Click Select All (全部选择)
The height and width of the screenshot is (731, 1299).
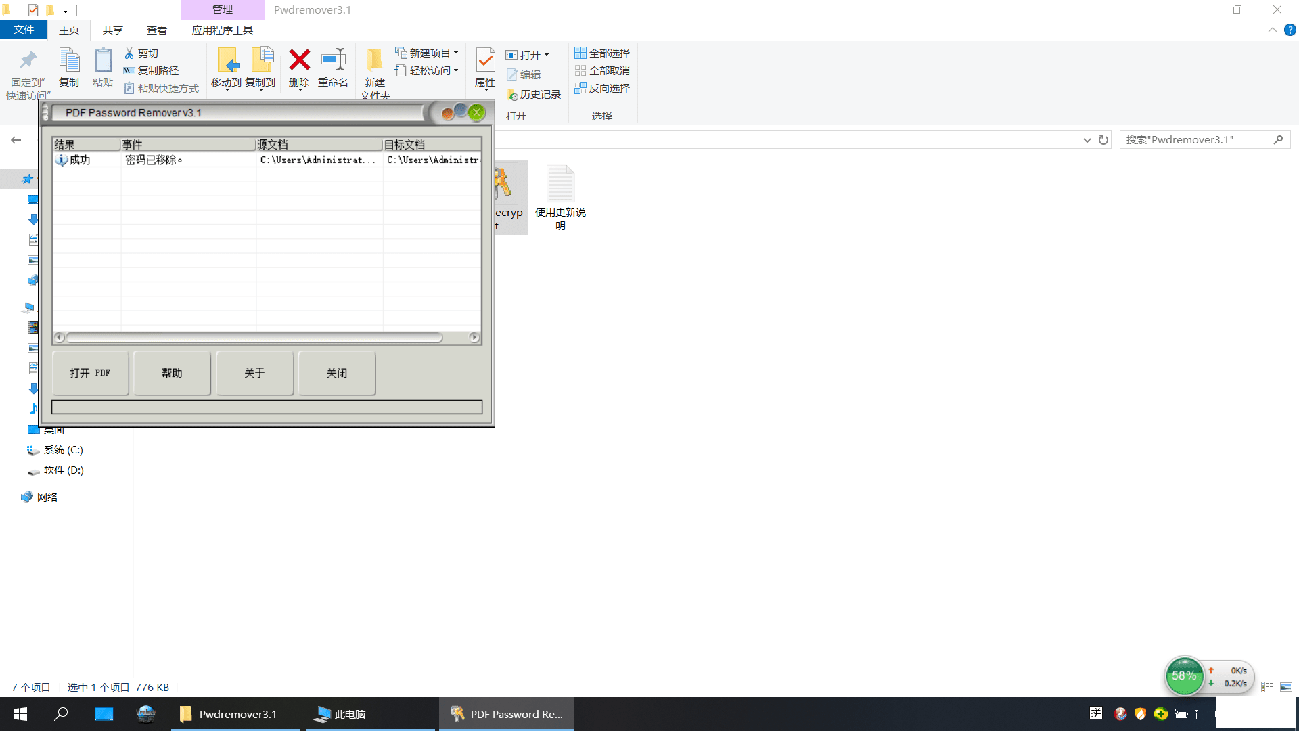point(602,53)
